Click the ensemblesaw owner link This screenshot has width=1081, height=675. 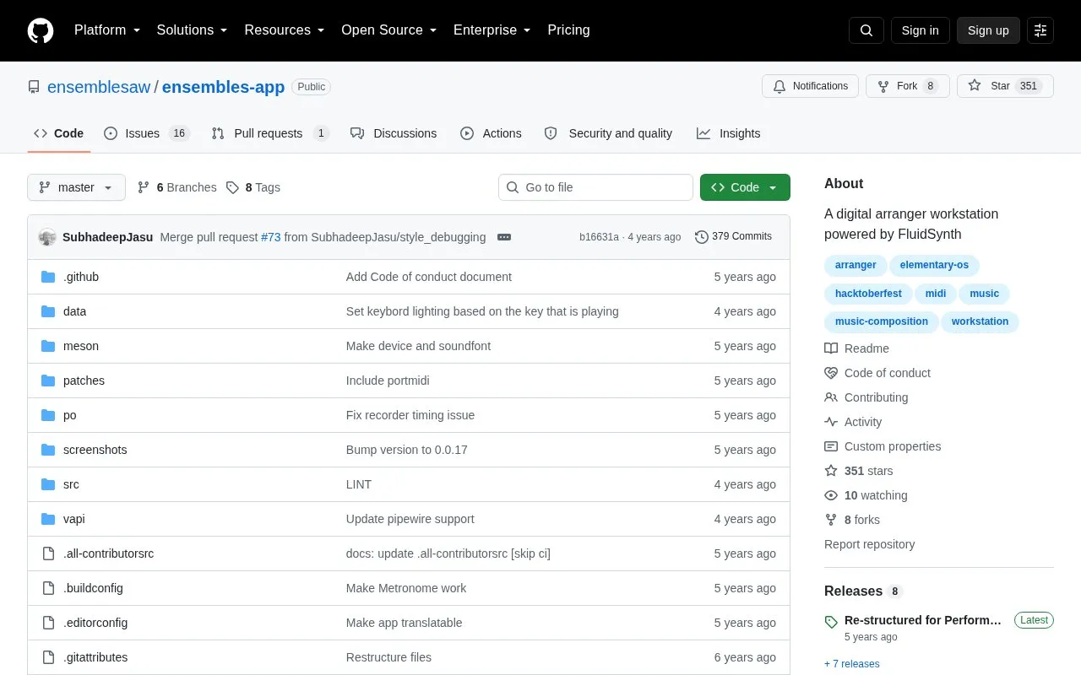(99, 87)
